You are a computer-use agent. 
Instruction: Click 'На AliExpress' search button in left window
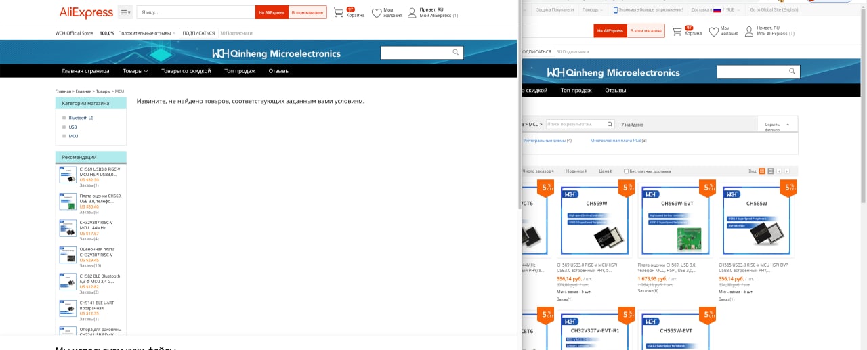[x=272, y=12]
